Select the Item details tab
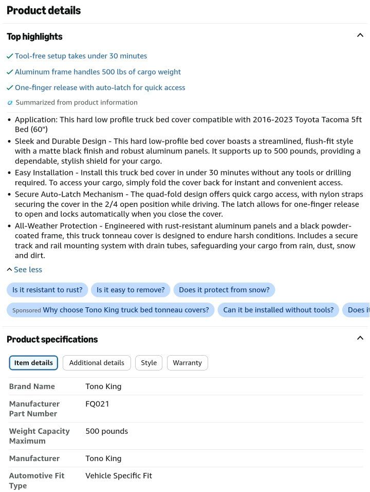The image size is (370, 492). (33, 363)
